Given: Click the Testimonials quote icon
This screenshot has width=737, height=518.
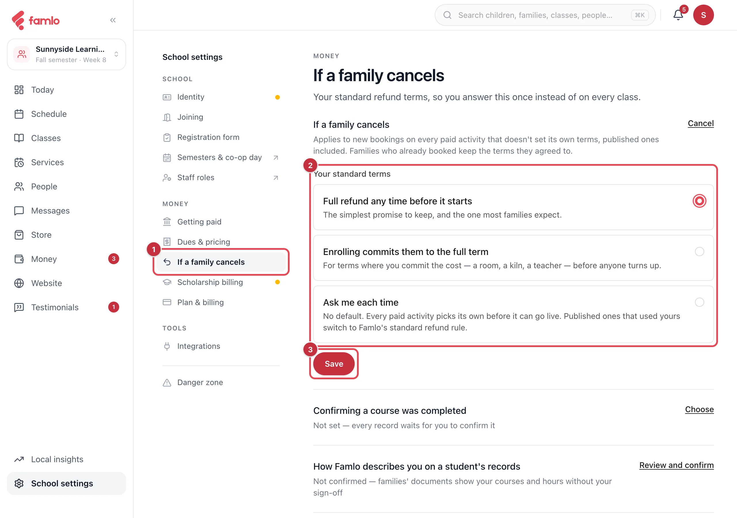Looking at the screenshot, I should (19, 307).
